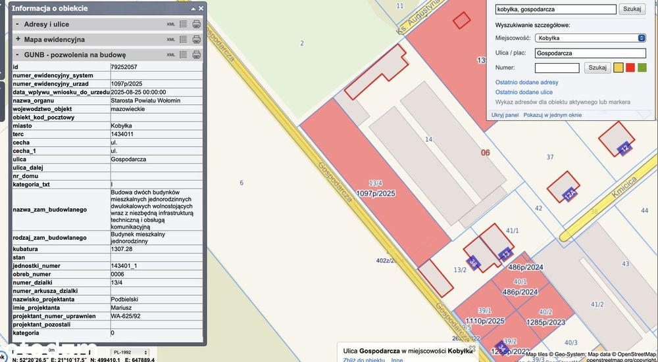This screenshot has height=362, width=658.
Task: Print the Adresy i ulice section
Action: point(196,24)
